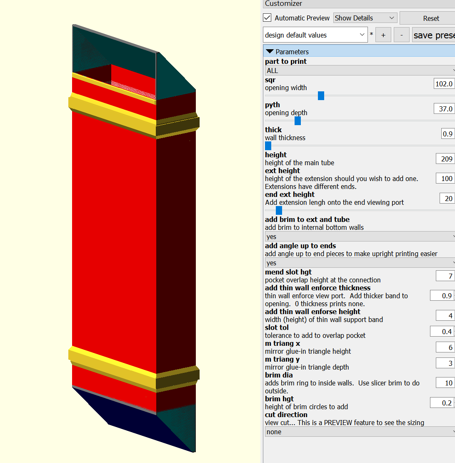Click the + button to add a preset

tap(383, 35)
